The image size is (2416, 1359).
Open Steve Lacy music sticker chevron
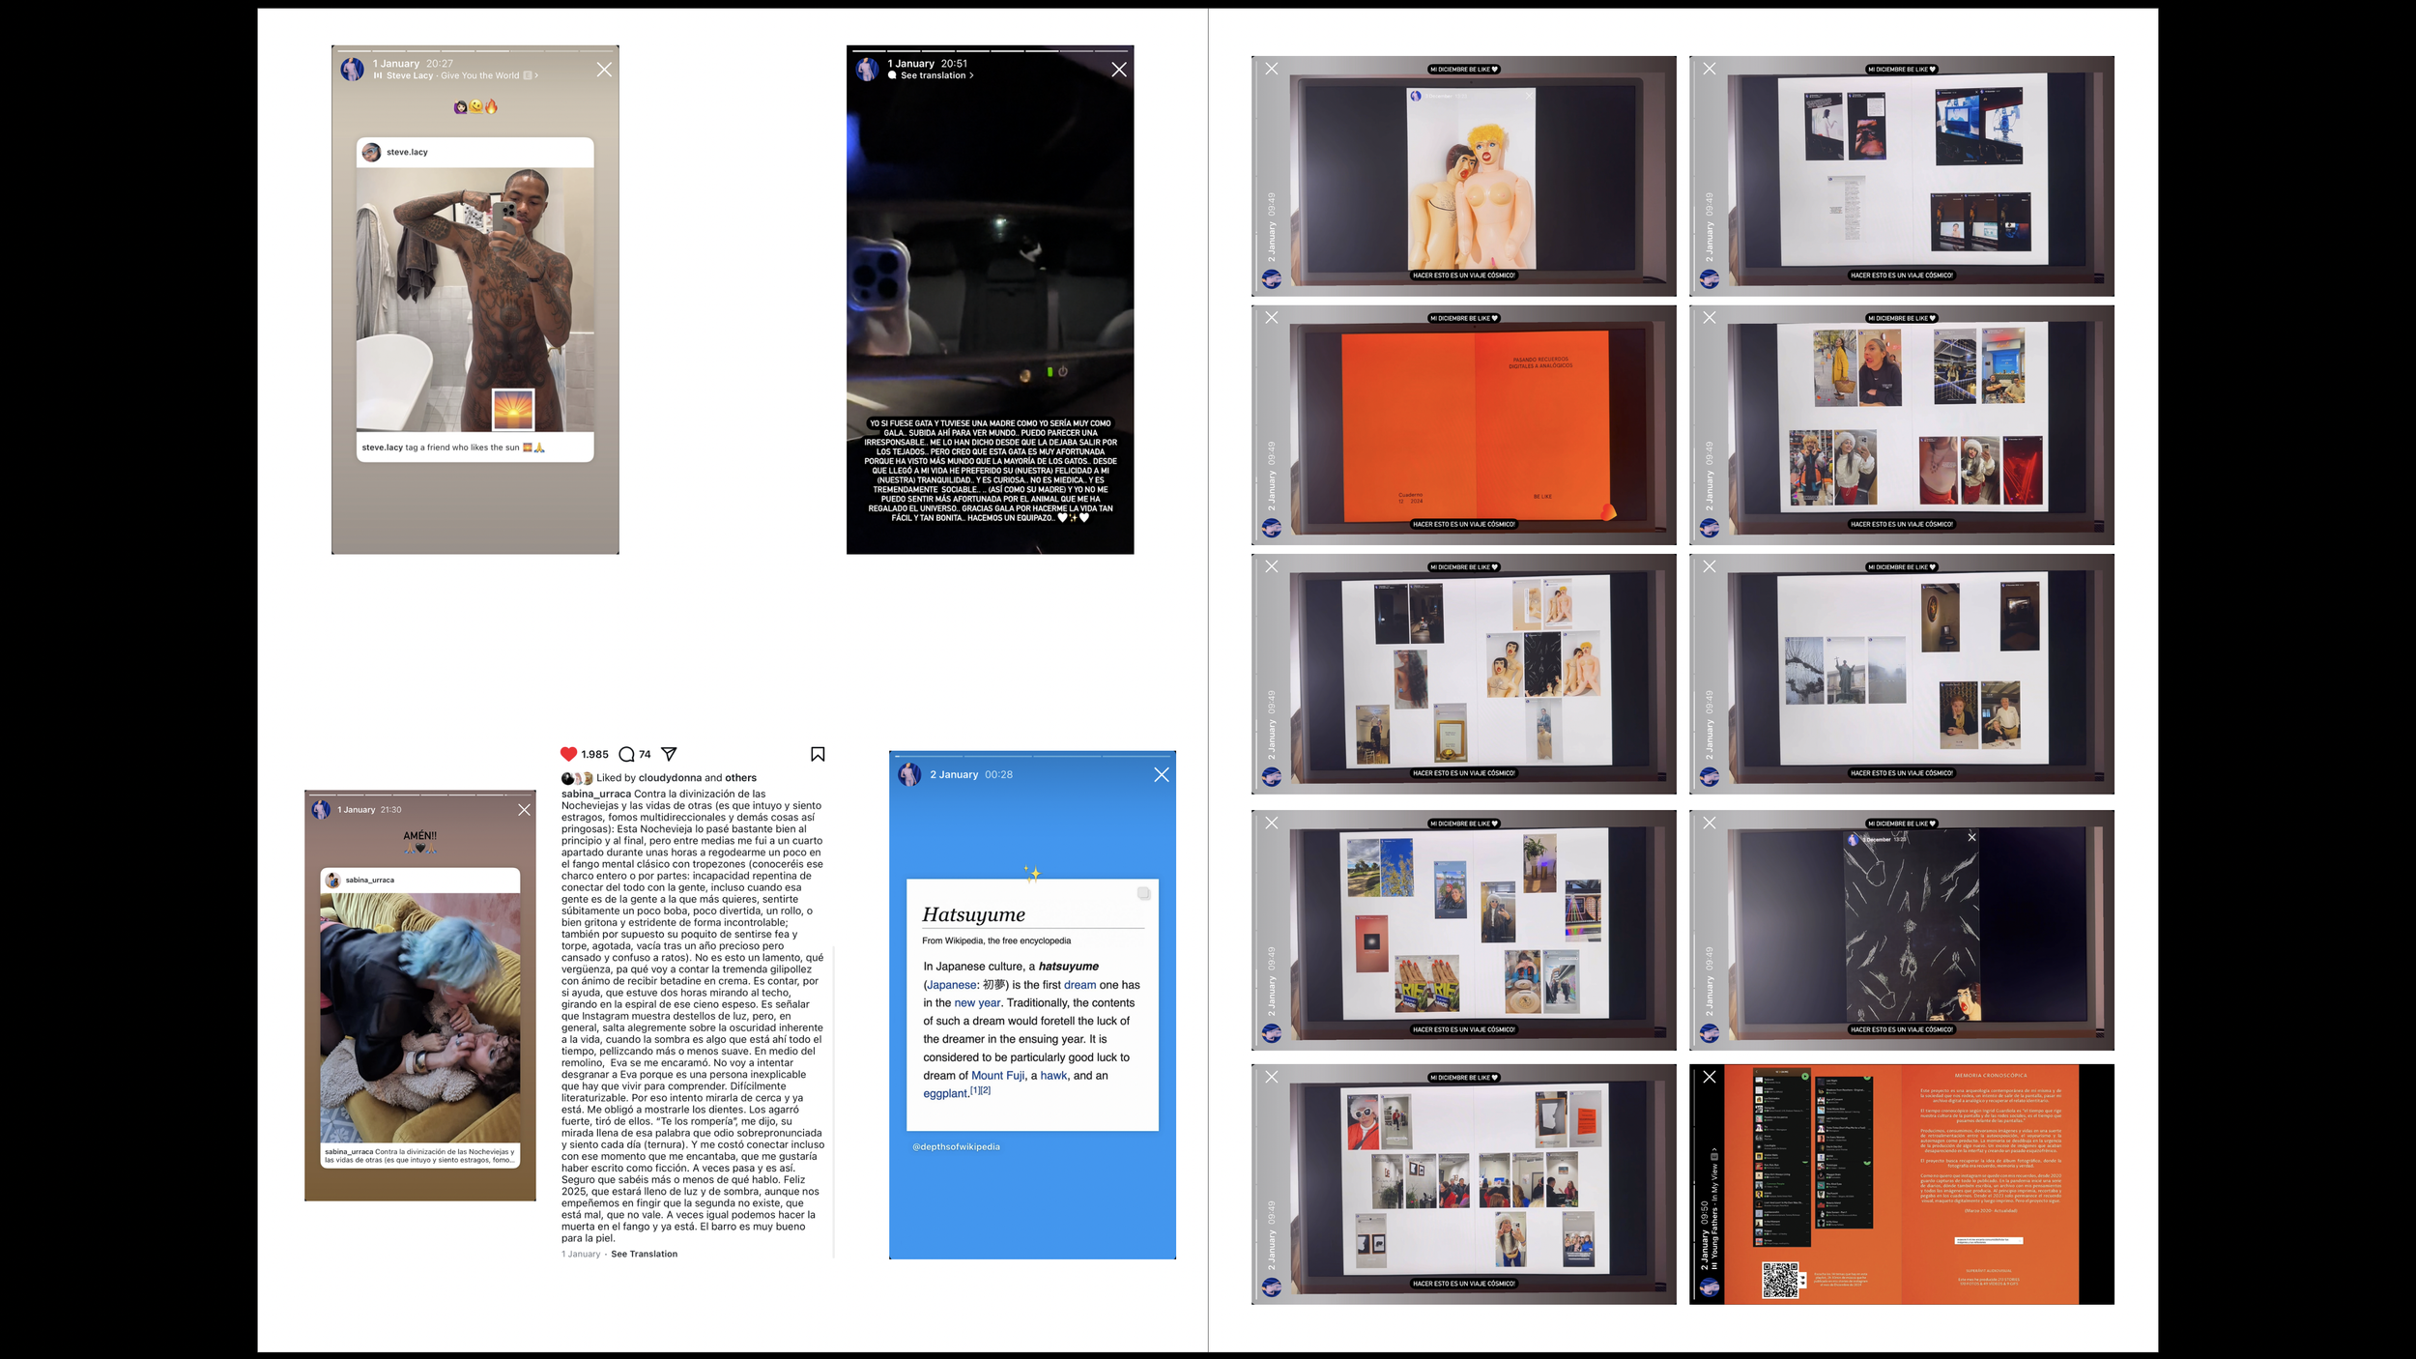(536, 75)
